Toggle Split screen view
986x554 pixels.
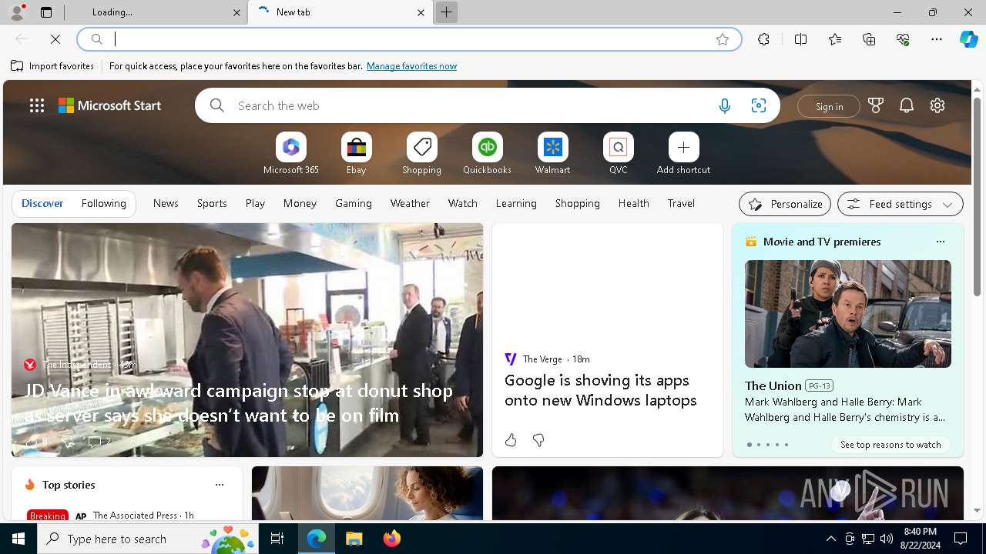(800, 39)
